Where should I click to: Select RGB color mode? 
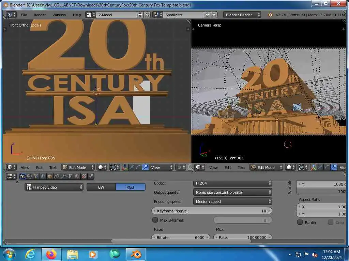coord(131,187)
